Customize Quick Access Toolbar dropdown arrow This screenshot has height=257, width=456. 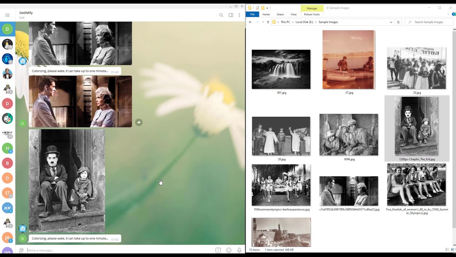tap(267, 8)
